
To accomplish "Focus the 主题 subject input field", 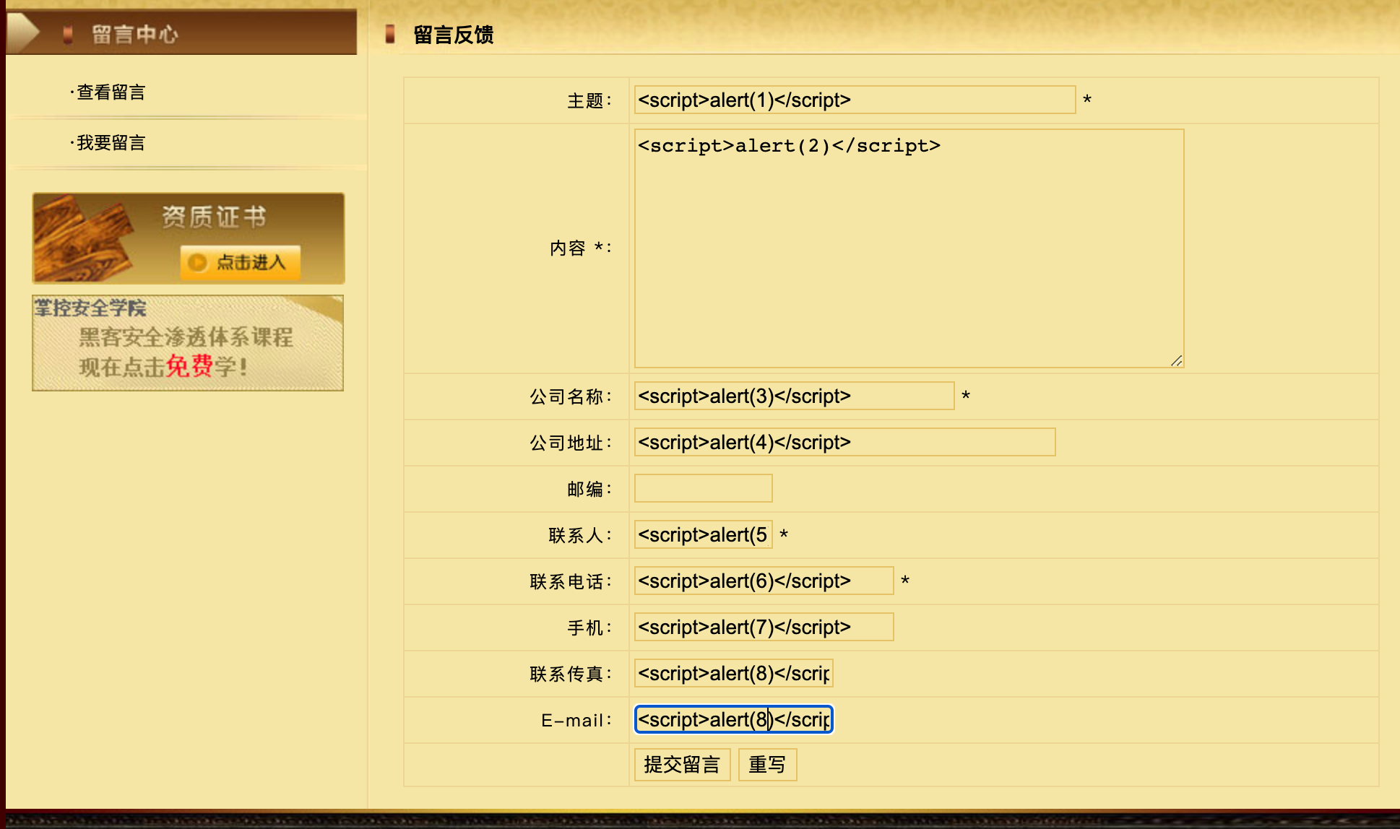I will (855, 100).
